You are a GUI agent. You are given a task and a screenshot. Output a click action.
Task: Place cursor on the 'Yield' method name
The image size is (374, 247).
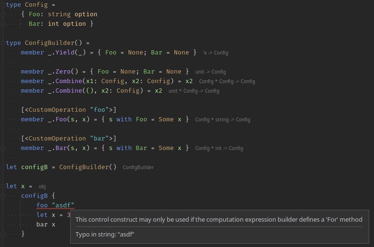point(65,53)
